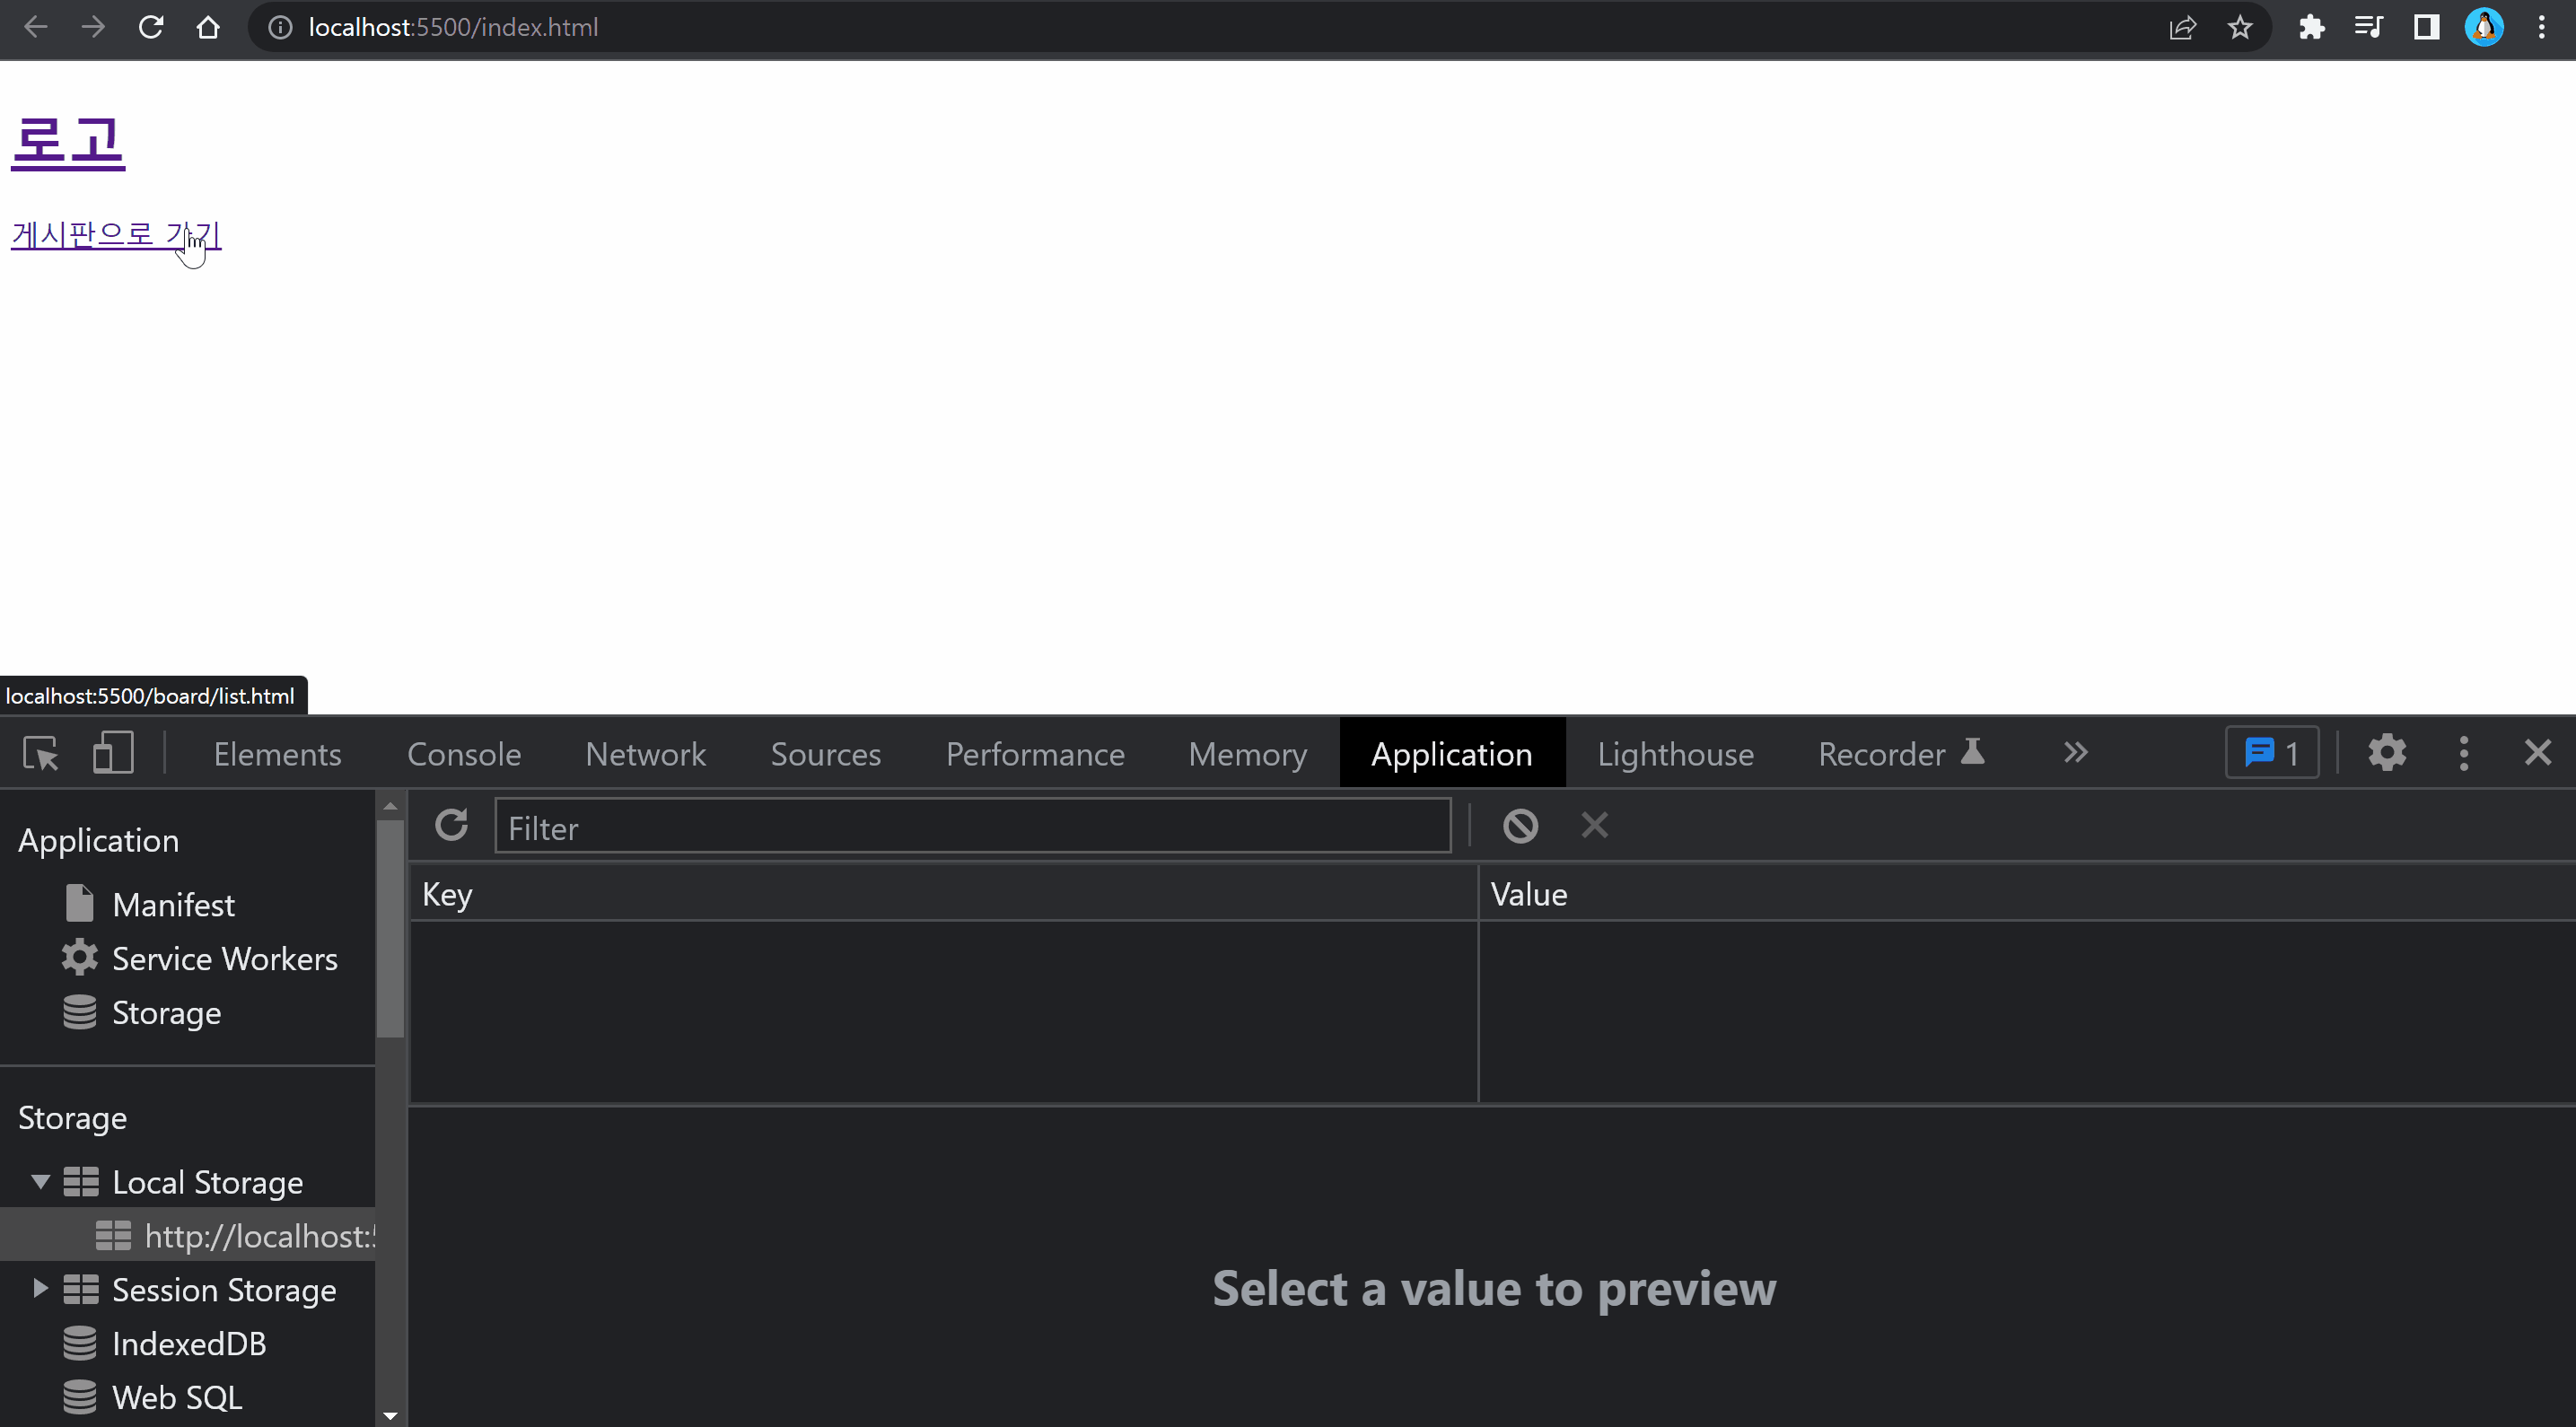Show more DevTools tabs chevron
Screen dimensions: 2576x1427
2075,753
